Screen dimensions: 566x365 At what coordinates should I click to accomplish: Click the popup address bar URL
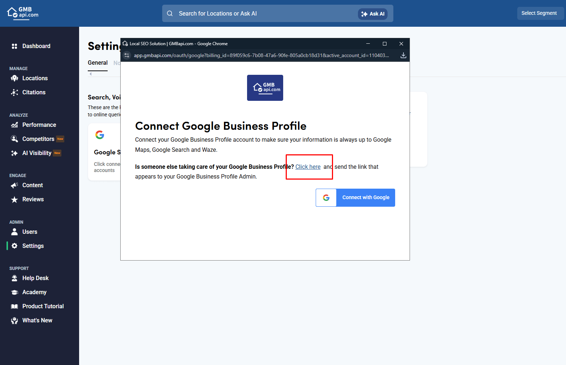point(262,55)
